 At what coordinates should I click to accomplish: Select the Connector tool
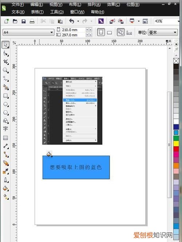[x=6, y=154]
